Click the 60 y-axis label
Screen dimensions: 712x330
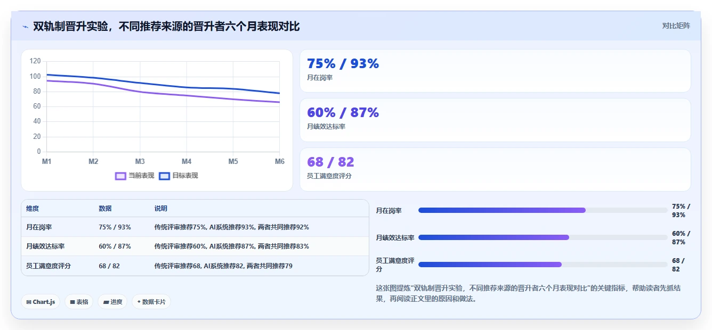coord(37,106)
